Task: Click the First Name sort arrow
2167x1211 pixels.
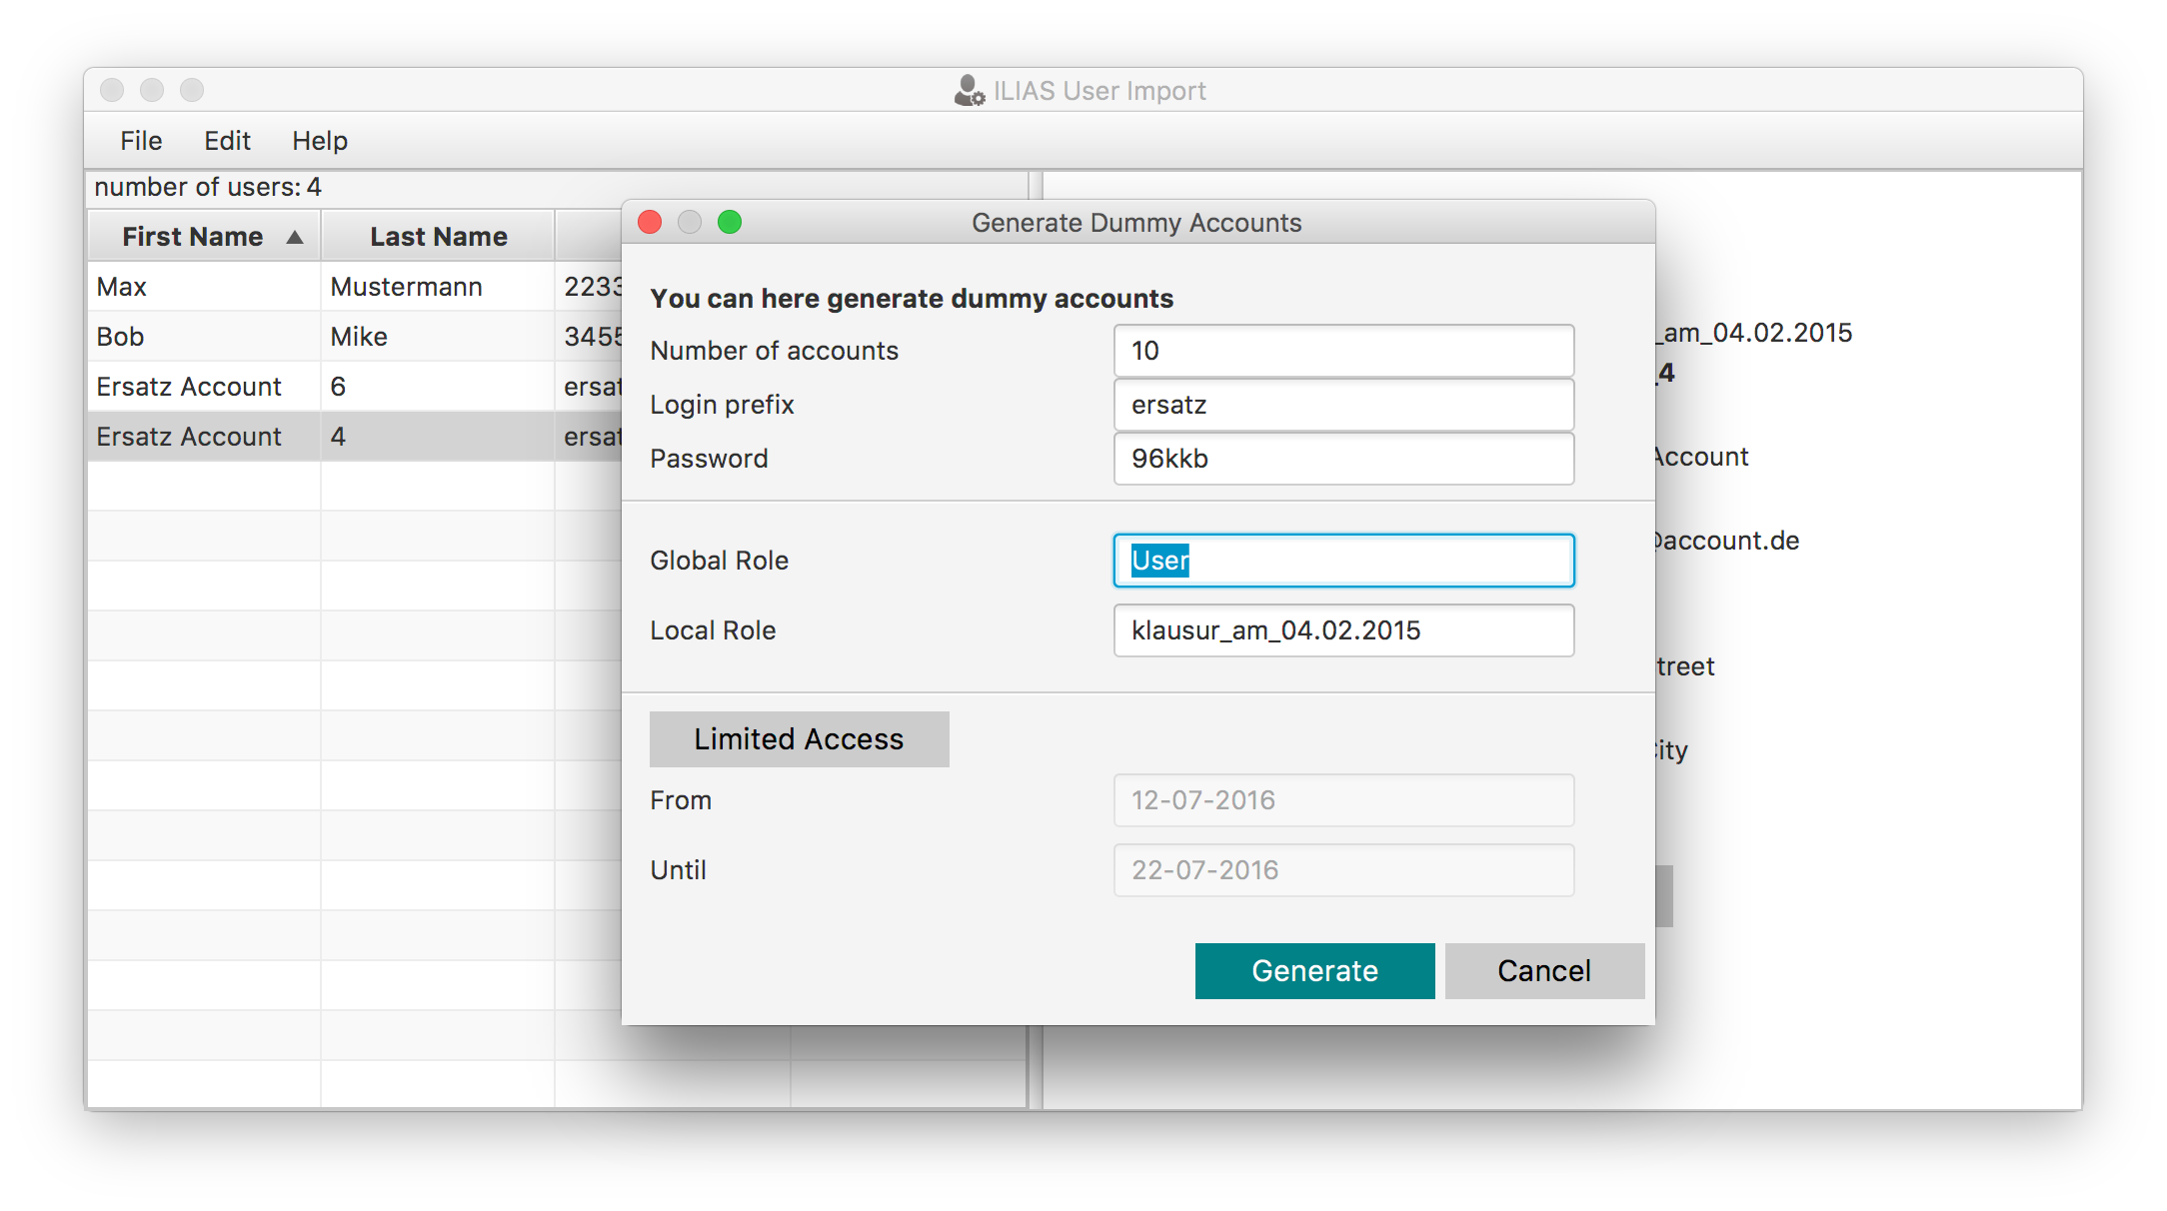Action: (x=295, y=237)
